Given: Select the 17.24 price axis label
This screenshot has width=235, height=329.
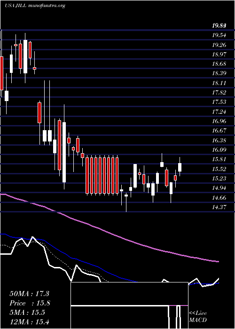Looking at the screenshot, I should click(219, 112).
